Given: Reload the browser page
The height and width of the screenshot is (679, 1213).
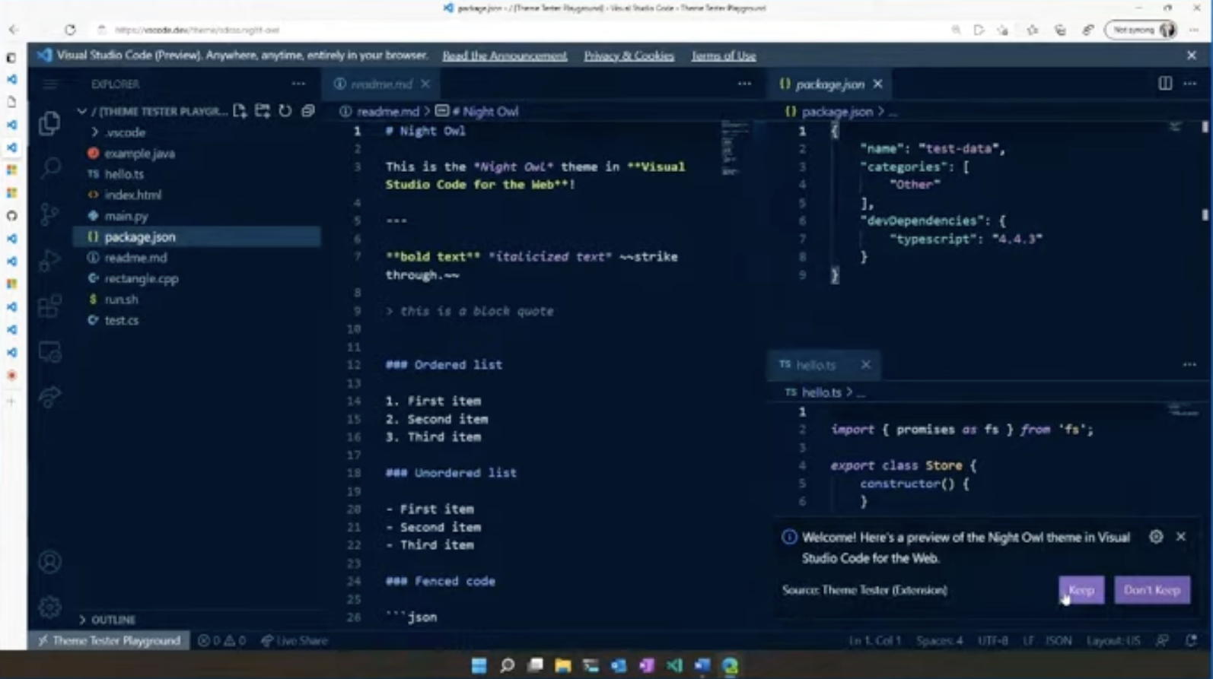Looking at the screenshot, I should click(x=70, y=30).
